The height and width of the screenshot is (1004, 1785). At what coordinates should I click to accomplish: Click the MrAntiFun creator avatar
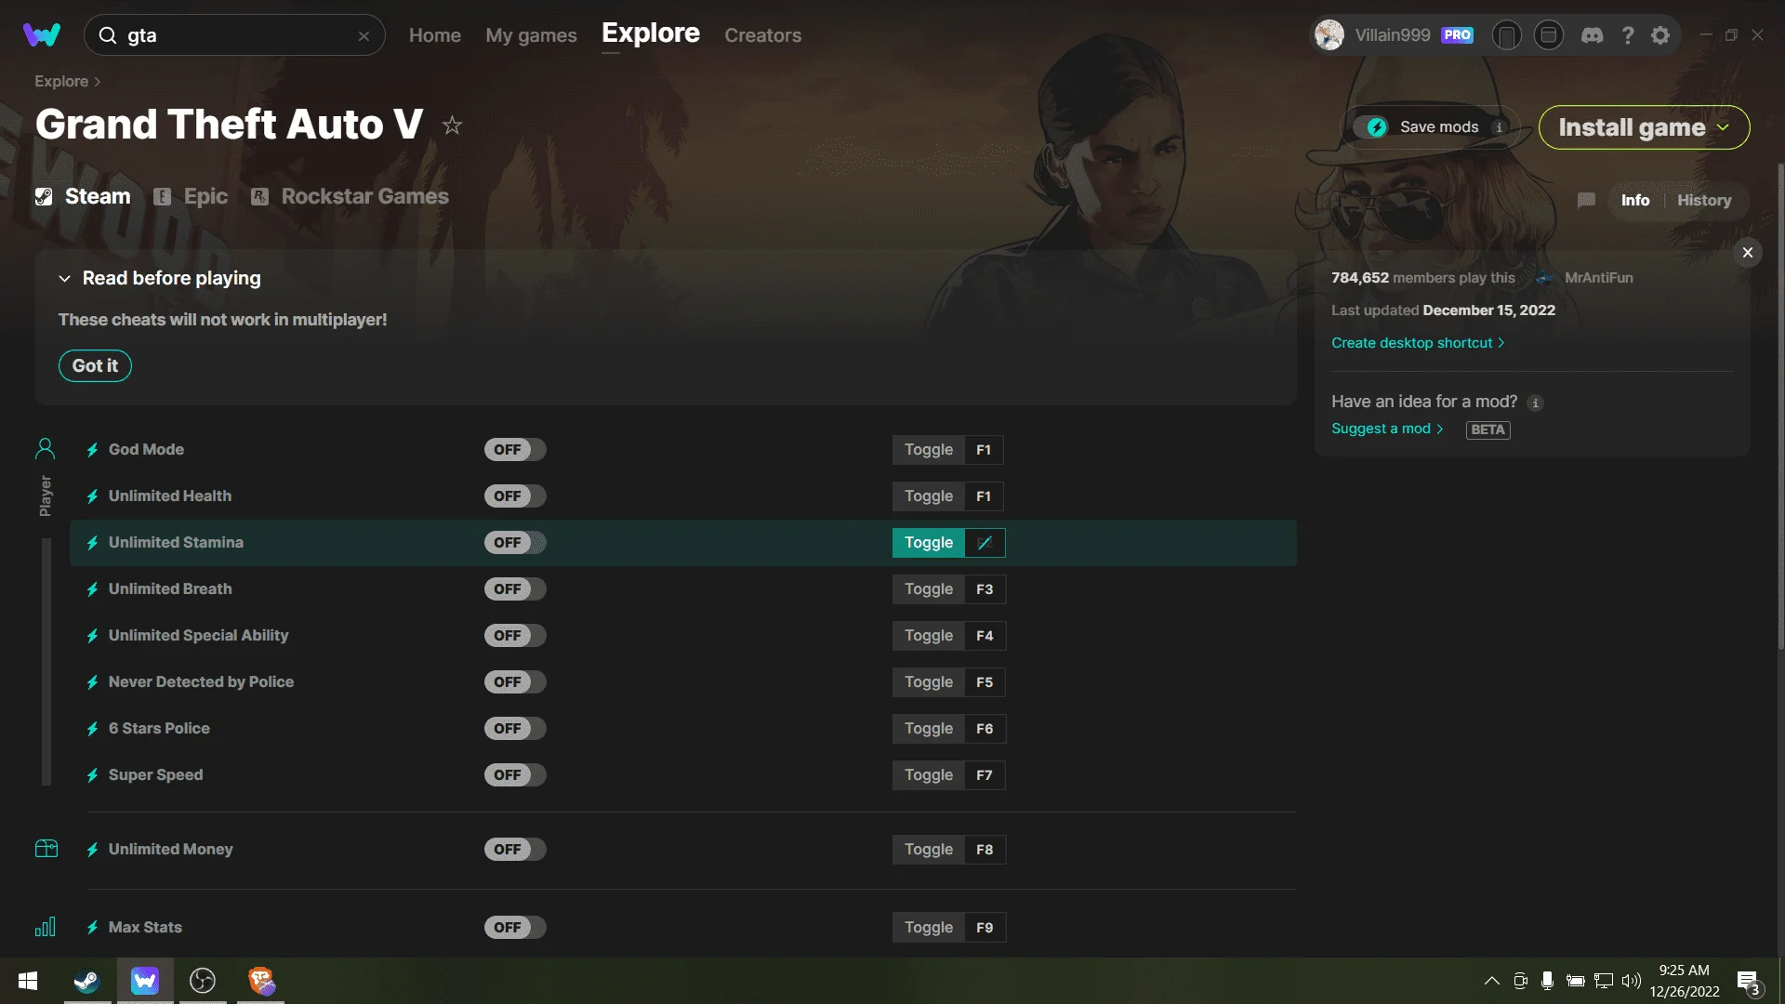point(1544,278)
